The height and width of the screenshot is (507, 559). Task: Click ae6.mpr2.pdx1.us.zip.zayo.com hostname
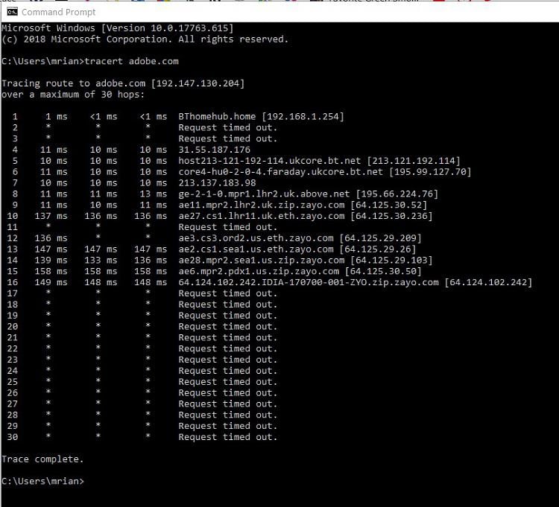(259, 271)
